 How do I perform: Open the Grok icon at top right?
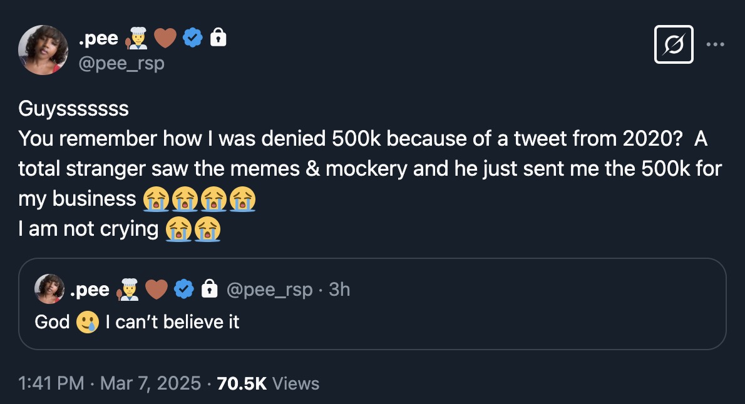[674, 44]
